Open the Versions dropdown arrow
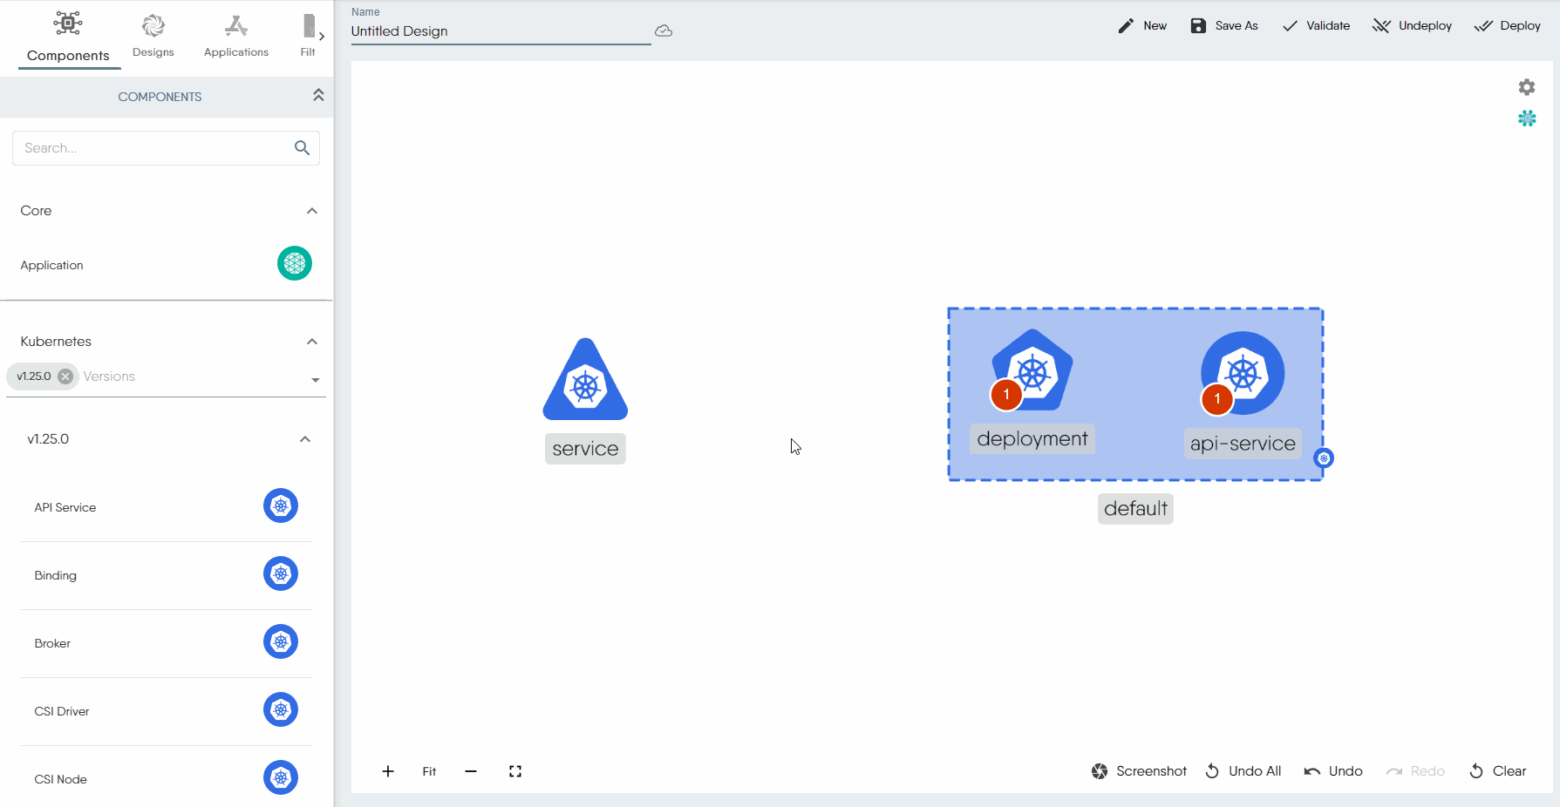1560x807 pixels. coord(316,379)
